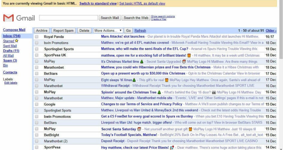
Task: Click sender name Google
Action: 50,104
